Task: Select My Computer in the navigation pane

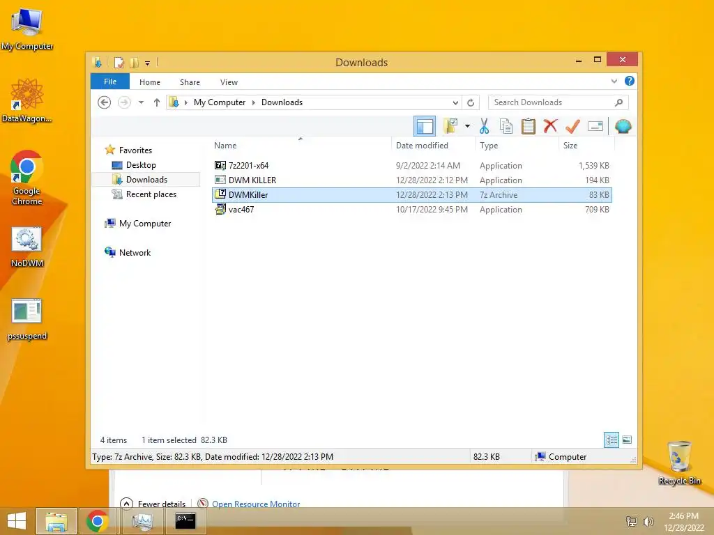Action: 145,224
